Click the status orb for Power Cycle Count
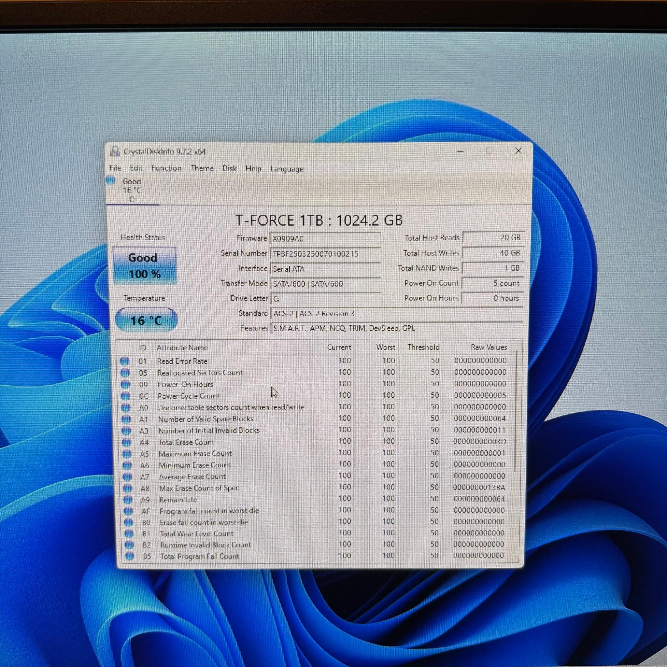The height and width of the screenshot is (667, 667). click(x=126, y=396)
